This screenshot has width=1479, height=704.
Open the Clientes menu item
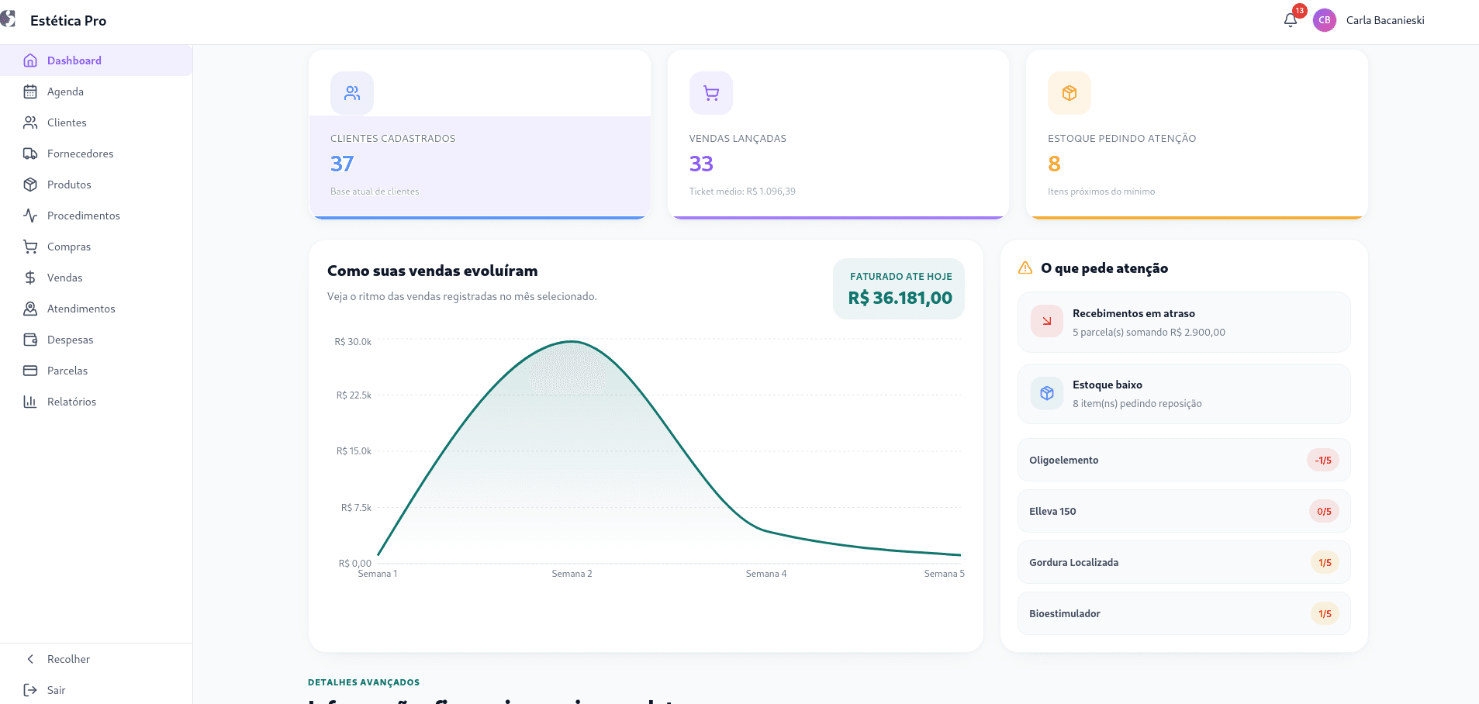[x=96, y=123]
